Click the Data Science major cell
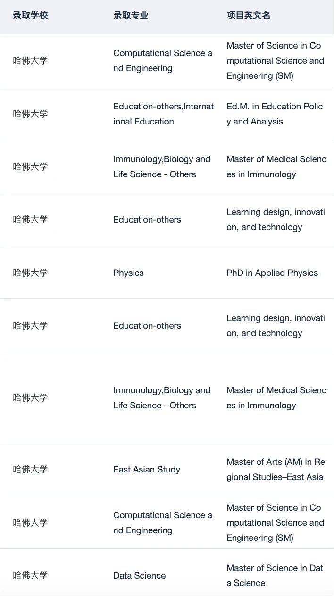This screenshot has height=596, width=334. (140, 575)
